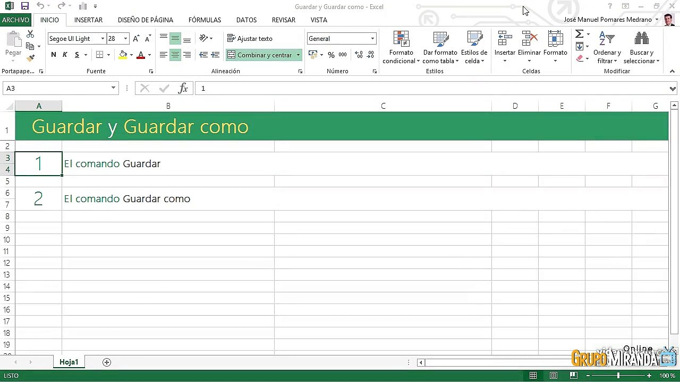This screenshot has height=382, width=680.
Task: Decrease the cell indent
Action: [203, 55]
